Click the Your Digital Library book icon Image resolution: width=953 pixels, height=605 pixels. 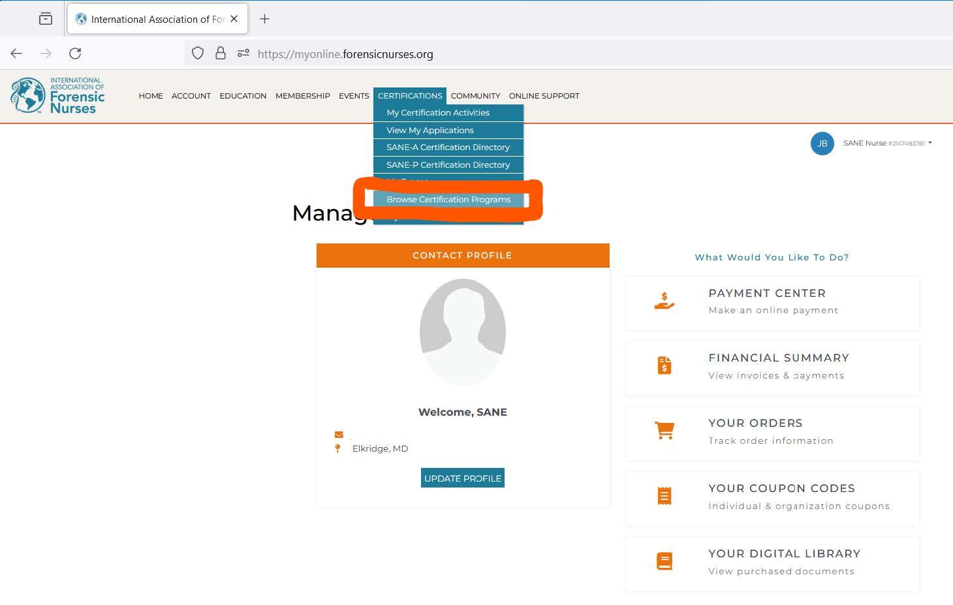[x=664, y=561]
